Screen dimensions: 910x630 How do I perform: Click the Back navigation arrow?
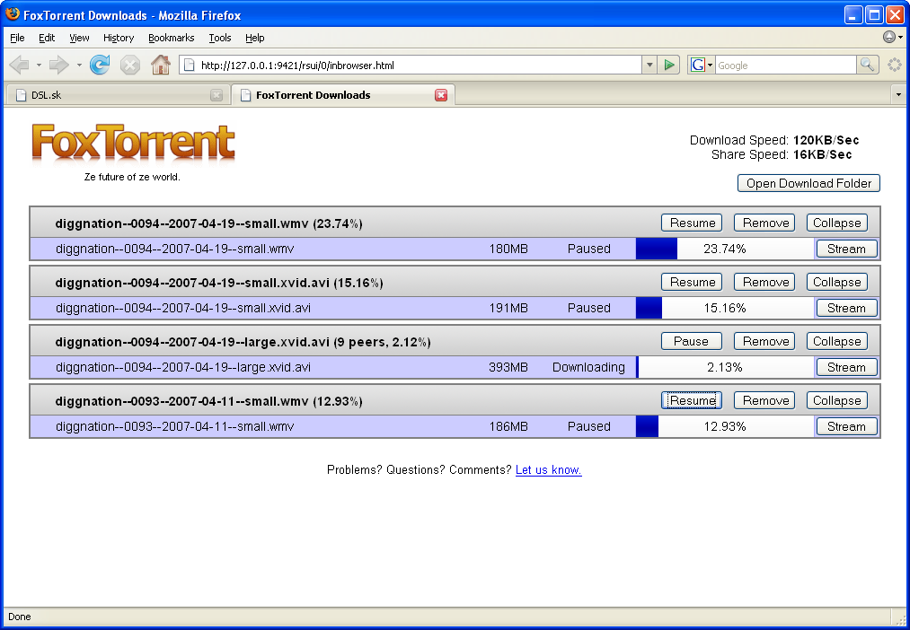point(20,65)
